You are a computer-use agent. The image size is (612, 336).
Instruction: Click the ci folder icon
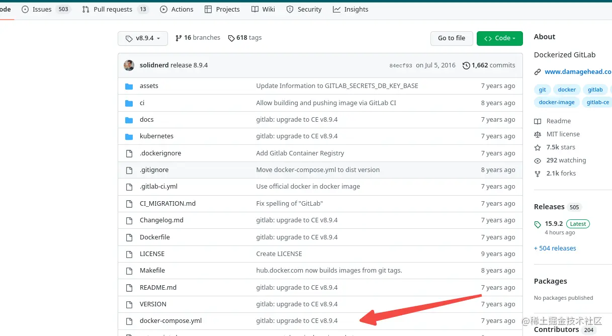pos(129,103)
